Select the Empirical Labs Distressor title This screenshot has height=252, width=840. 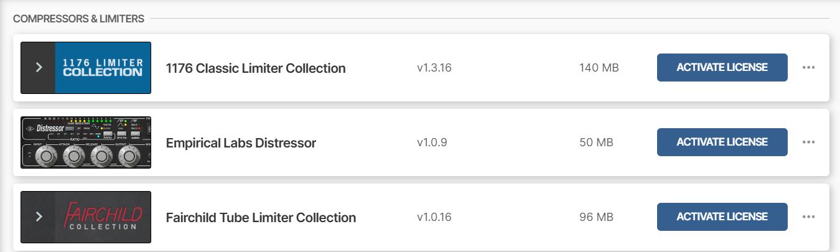(241, 143)
